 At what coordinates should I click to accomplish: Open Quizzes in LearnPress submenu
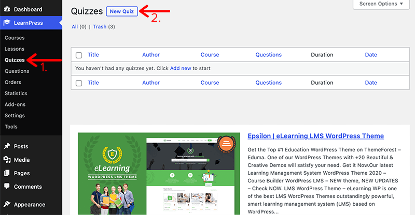[15, 60]
